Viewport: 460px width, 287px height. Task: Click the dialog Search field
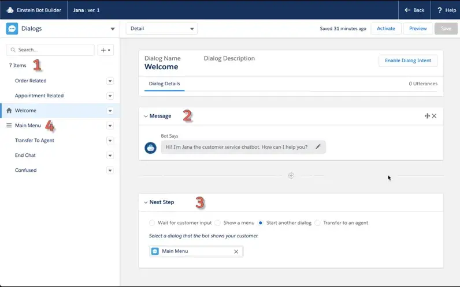point(50,50)
